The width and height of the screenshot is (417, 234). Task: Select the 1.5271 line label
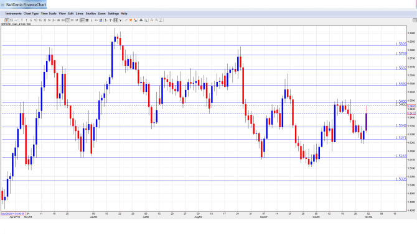401,138
